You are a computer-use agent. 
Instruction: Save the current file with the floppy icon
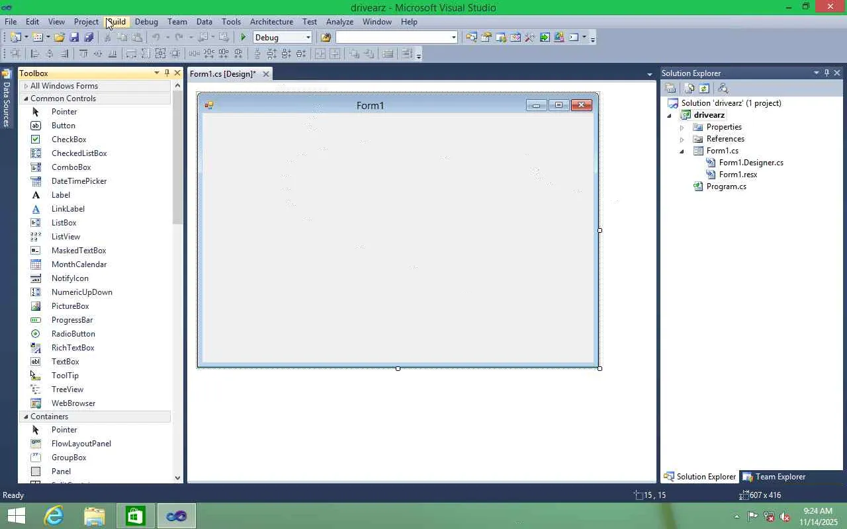[x=74, y=38]
